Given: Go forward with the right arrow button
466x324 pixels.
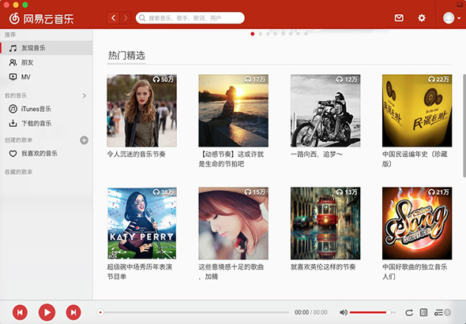Looking at the screenshot, I should 126,18.
